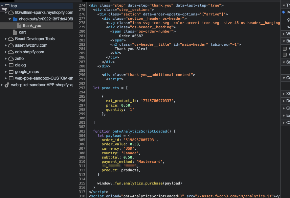Click the cloud icon beside fitzwilliam-sparks.myshopify.com
The height and width of the screenshot is (198, 290).
[x=11, y=12]
